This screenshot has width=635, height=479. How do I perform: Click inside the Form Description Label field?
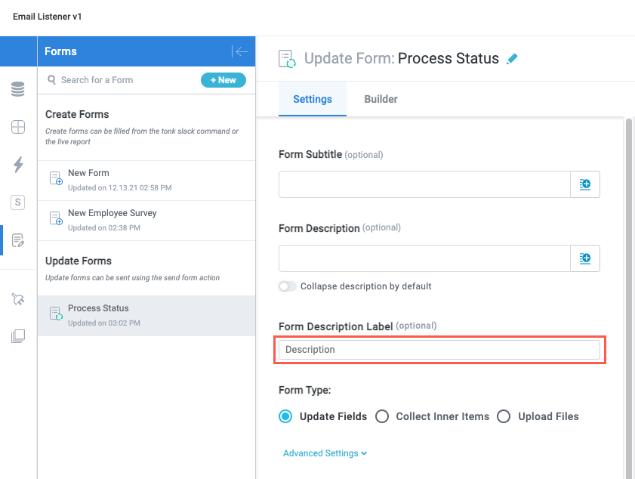(x=440, y=350)
